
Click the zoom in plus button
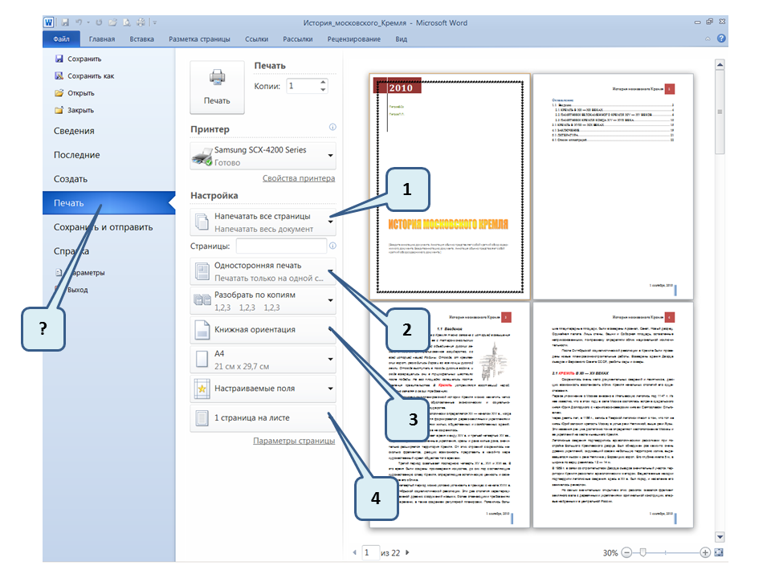(x=705, y=552)
